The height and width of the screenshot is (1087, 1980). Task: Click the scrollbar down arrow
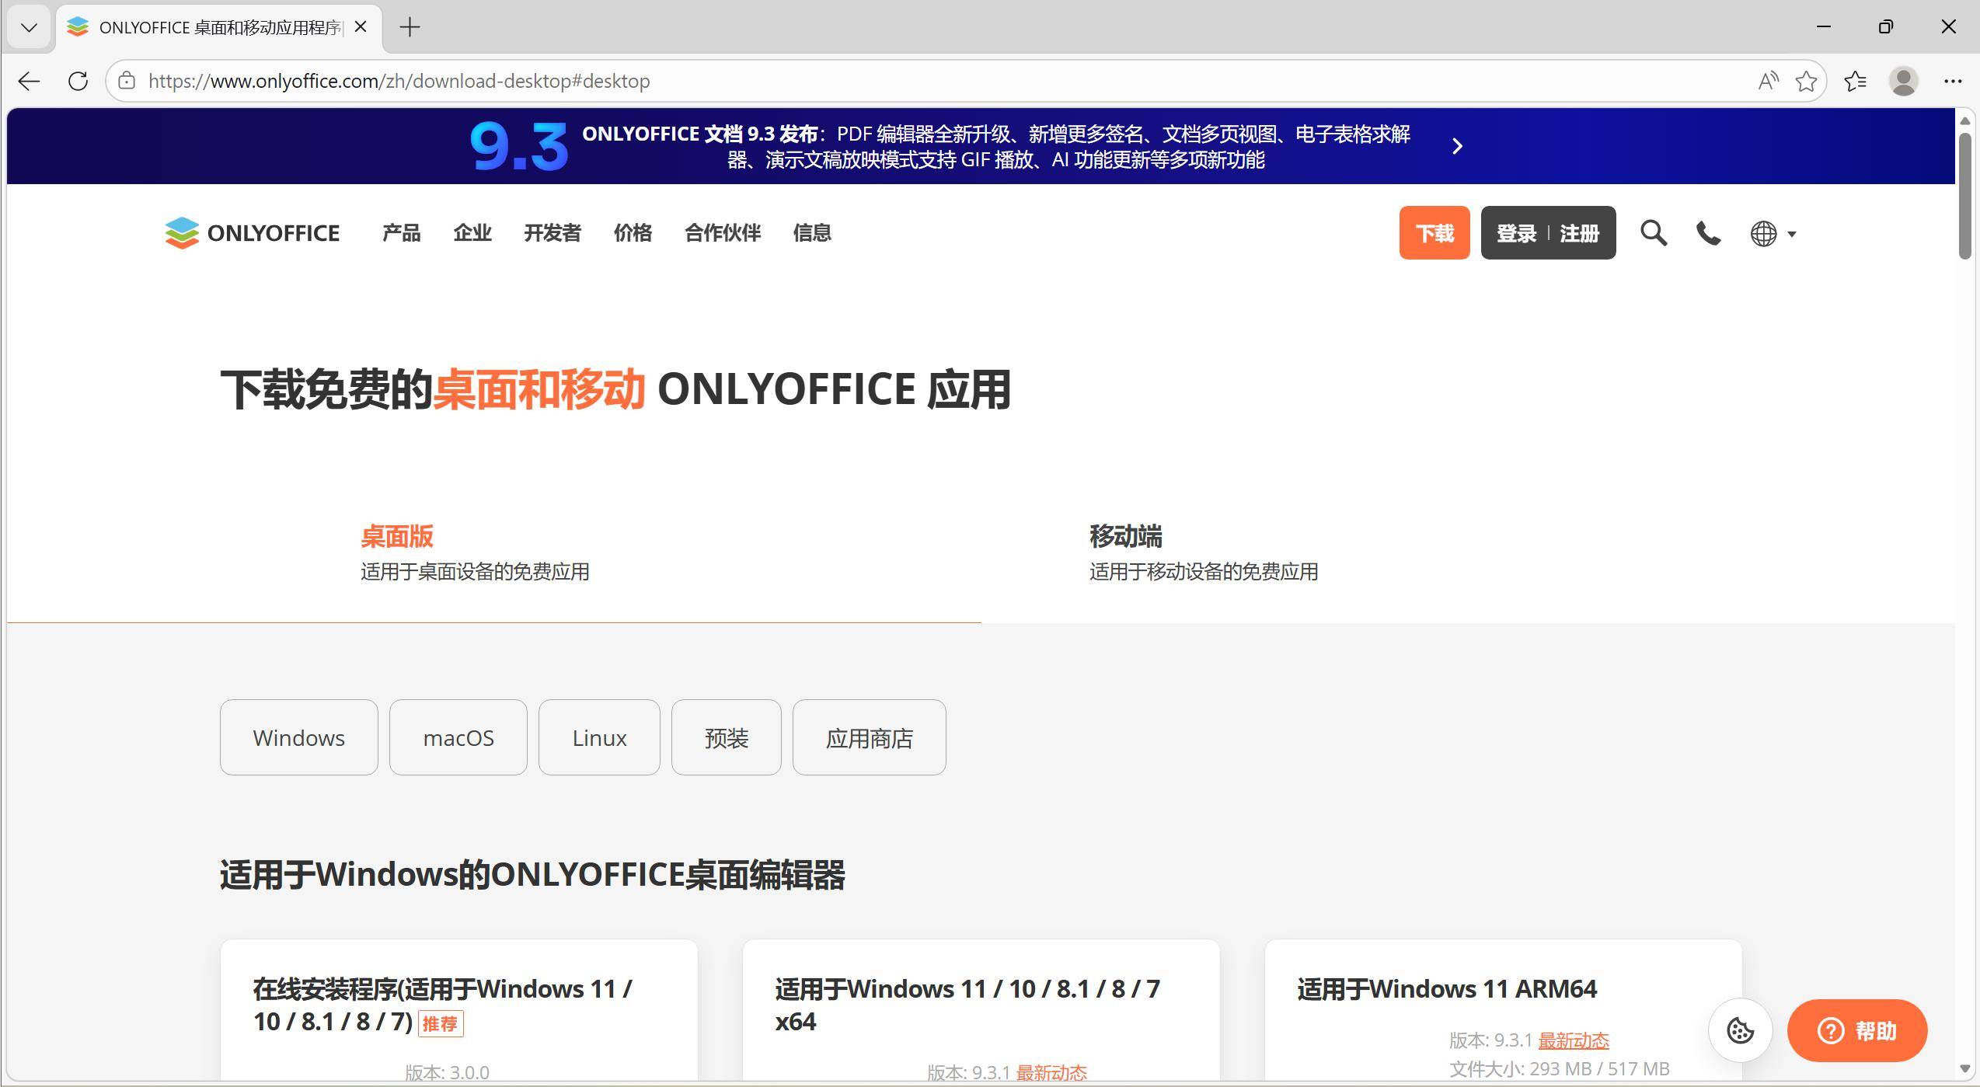tap(1964, 1068)
